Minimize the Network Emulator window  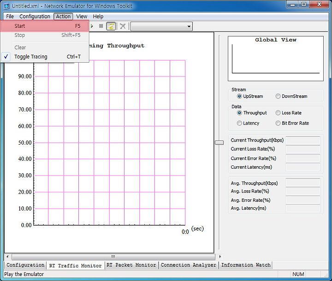[292, 5]
